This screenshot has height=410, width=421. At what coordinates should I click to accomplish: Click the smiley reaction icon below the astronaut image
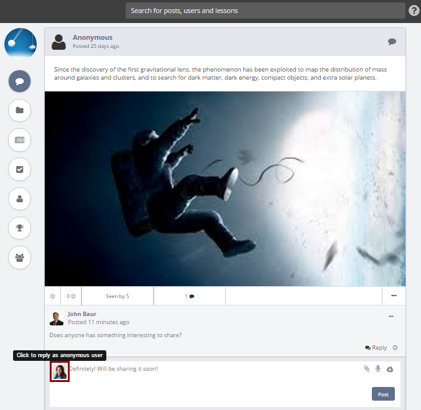click(53, 296)
